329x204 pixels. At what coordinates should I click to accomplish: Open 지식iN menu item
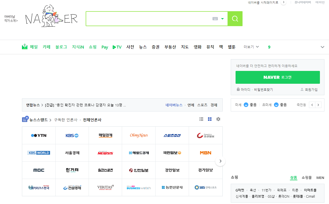coord(78,47)
